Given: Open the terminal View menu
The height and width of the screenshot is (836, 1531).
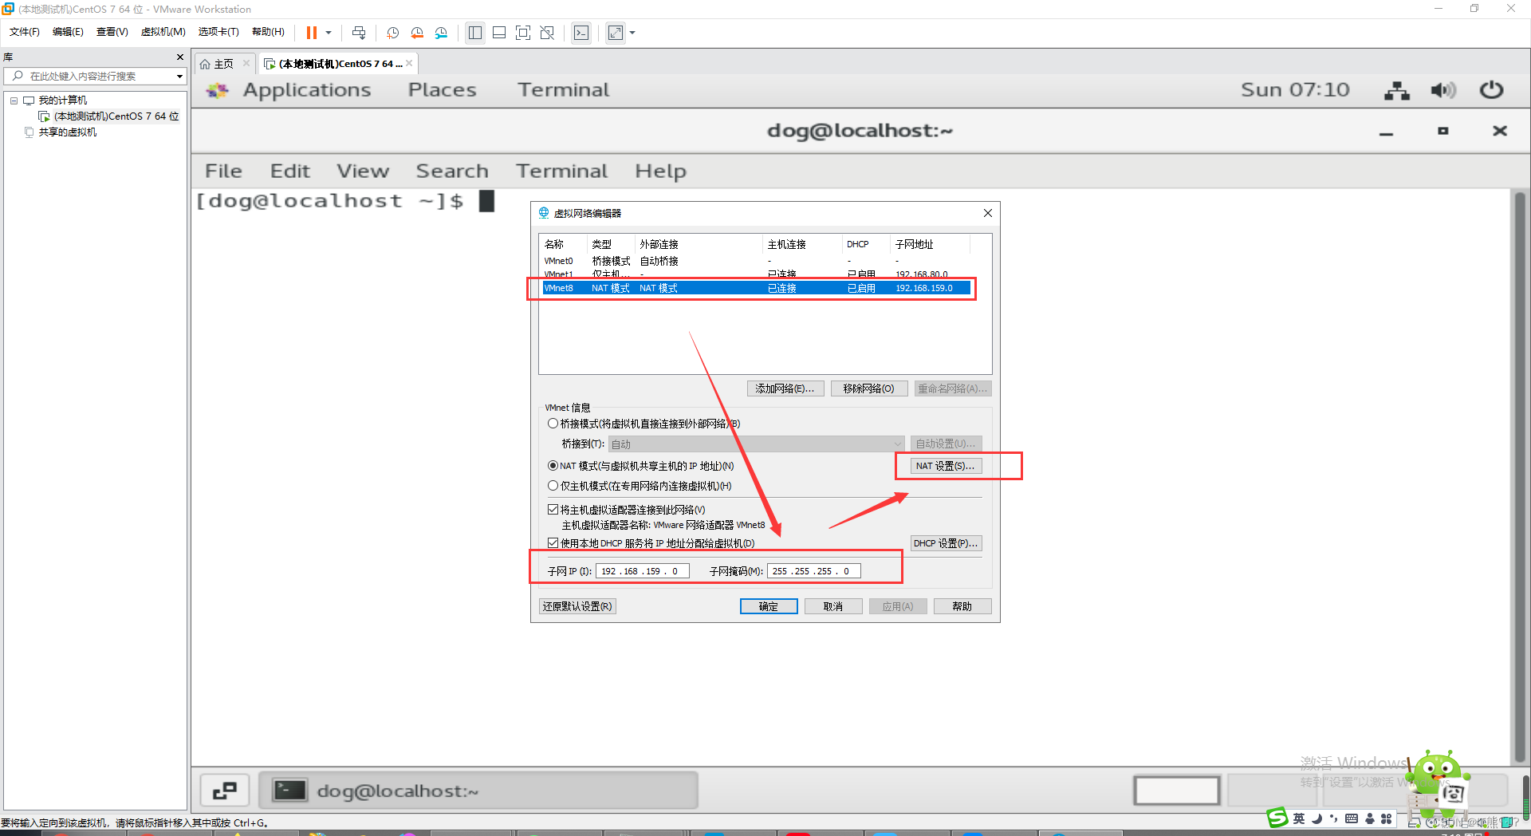Looking at the screenshot, I should (363, 171).
